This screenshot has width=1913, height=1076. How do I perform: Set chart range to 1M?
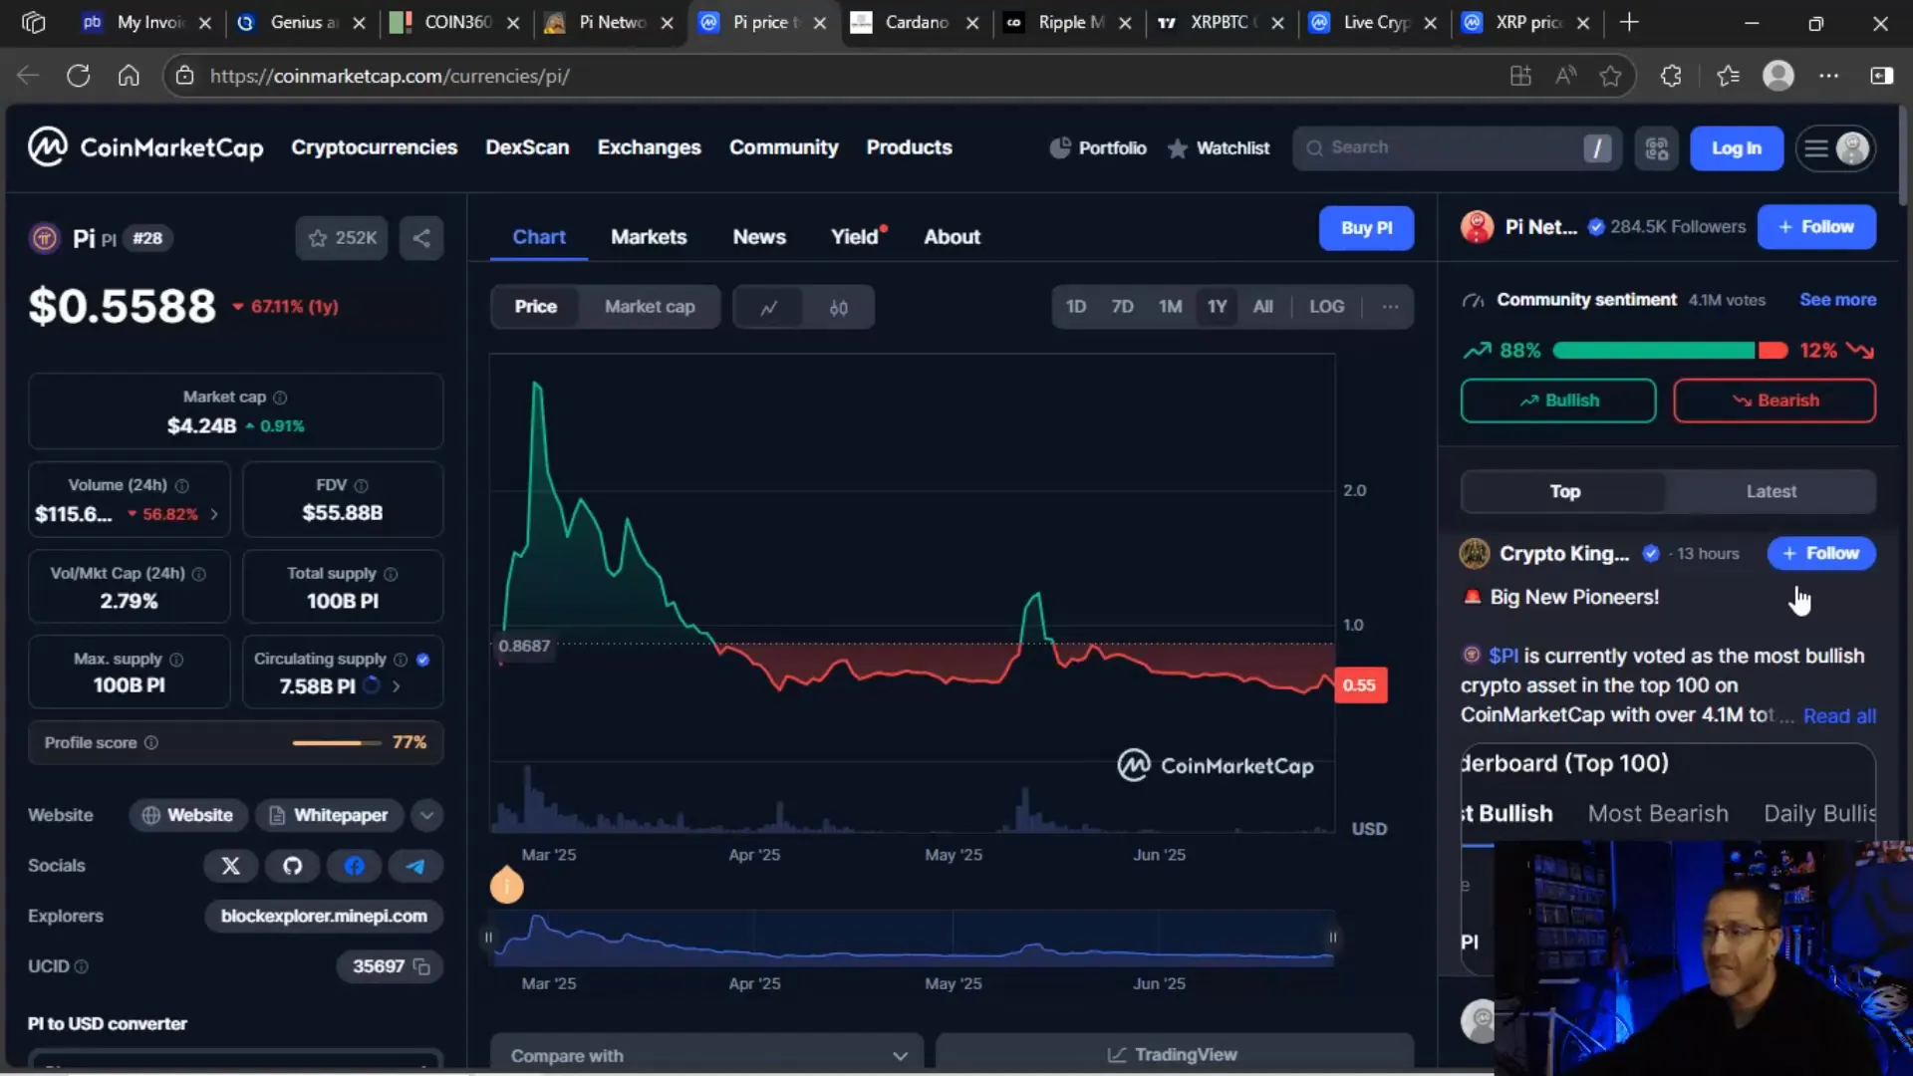pyautogui.click(x=1170, y=307)
